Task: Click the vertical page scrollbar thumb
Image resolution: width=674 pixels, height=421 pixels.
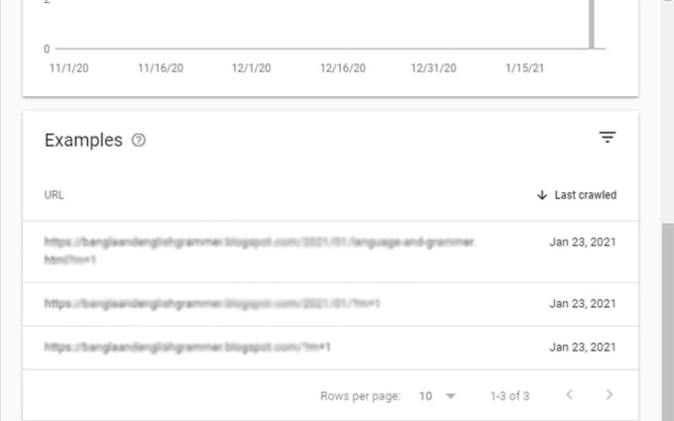Action: [667, 322]
